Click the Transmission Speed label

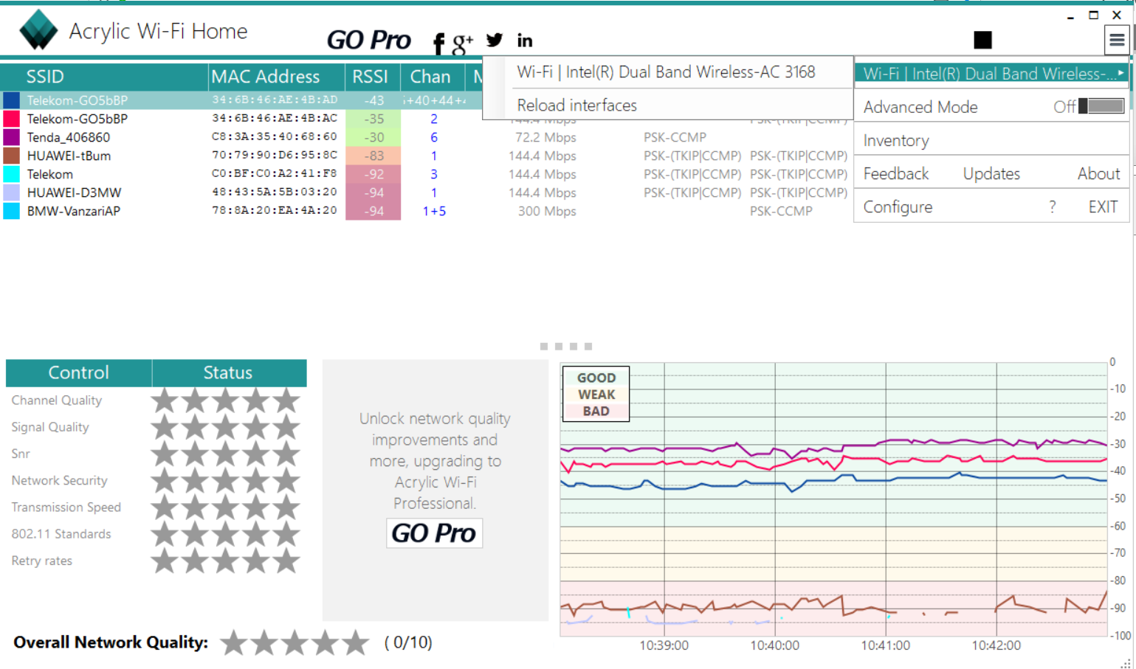pyautogui.click(x=66, y=507)
